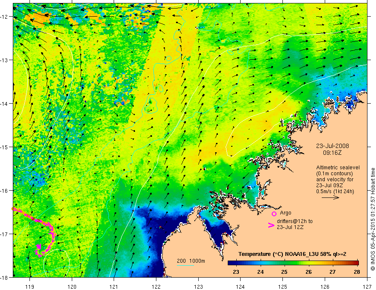Click color bar label 26

[308, 272]
